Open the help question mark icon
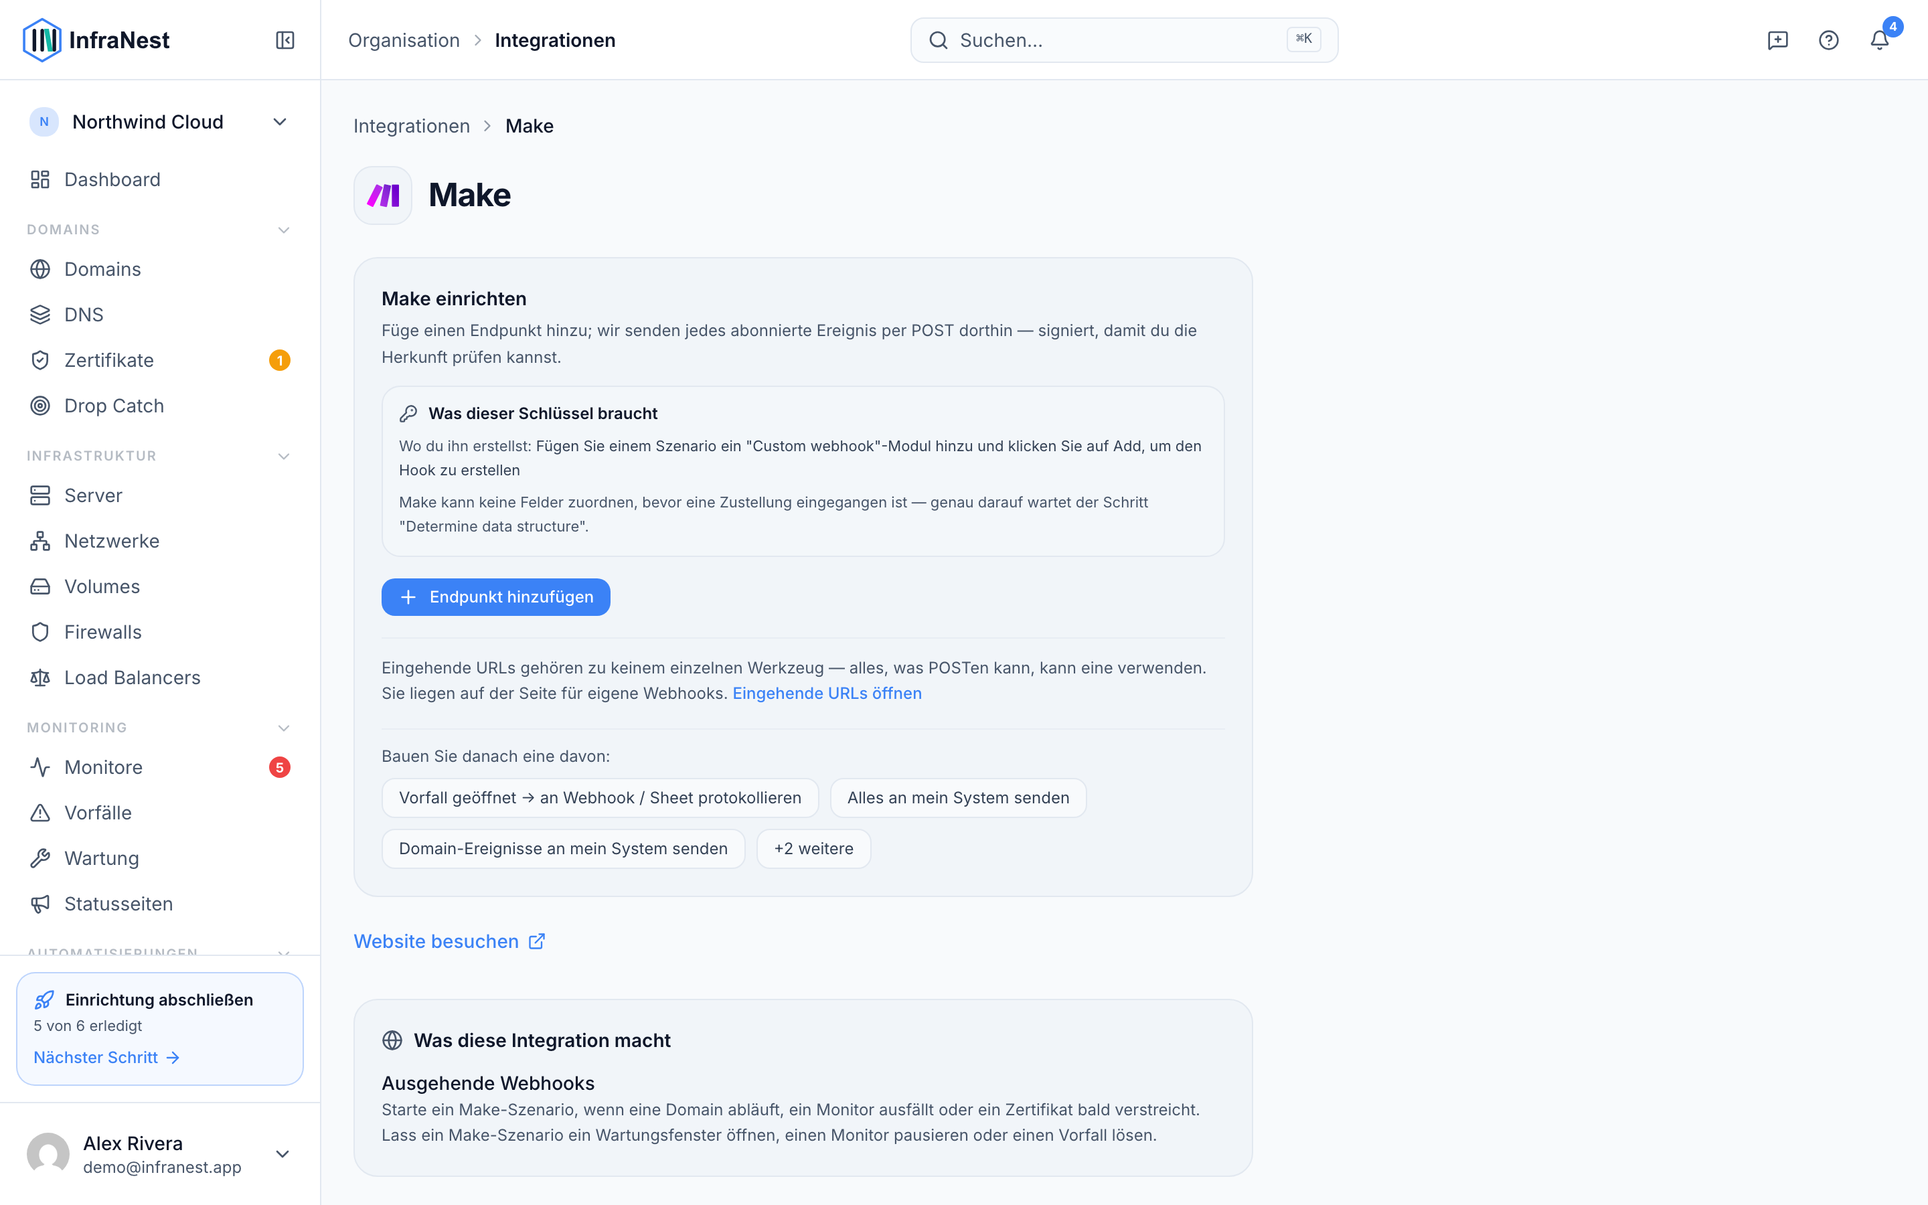 tap(1828, 40)
